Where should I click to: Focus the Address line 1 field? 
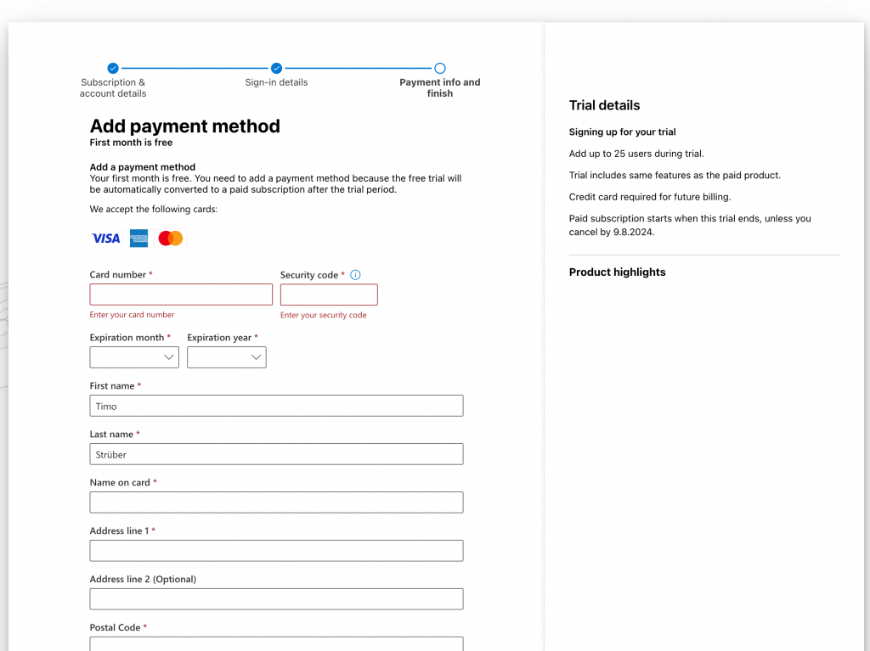pyautogui.click(x=276, y=551)
